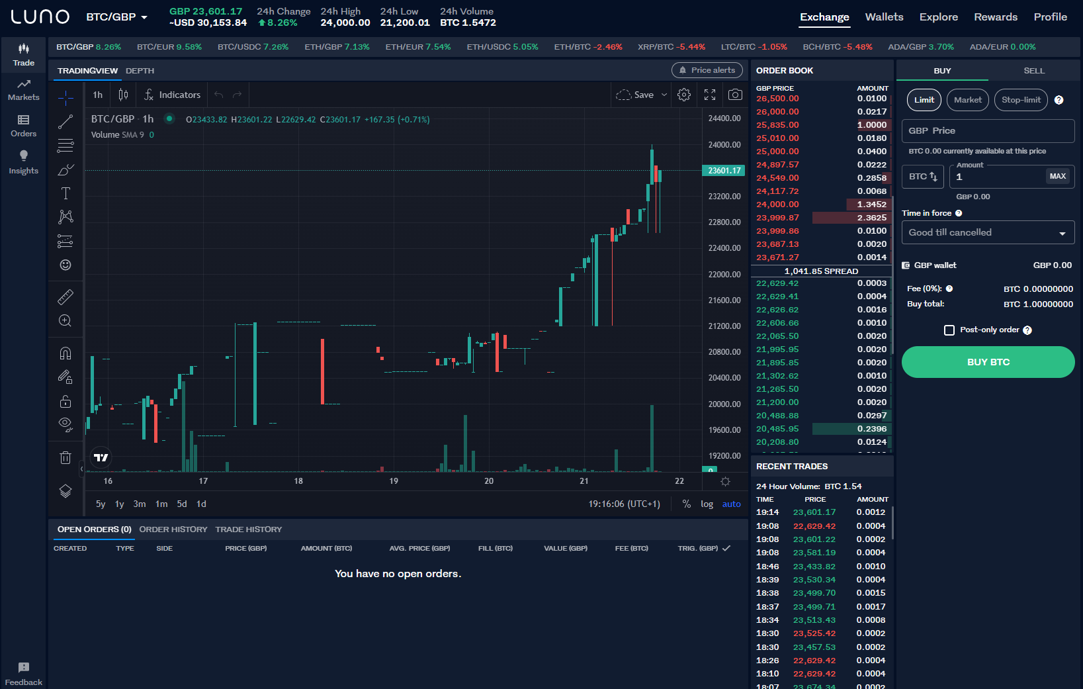Open the Indicators menu

pos(173,95)
